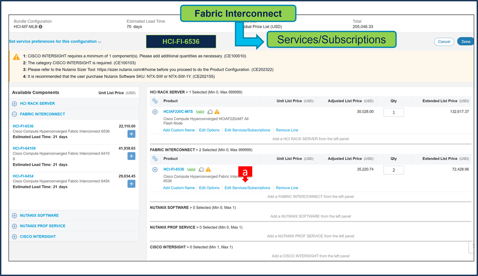Click the adjusted list price 30,028.00
Image resolution: width=478 pixels, height=276 pixels.
click(x=365, y=112)
